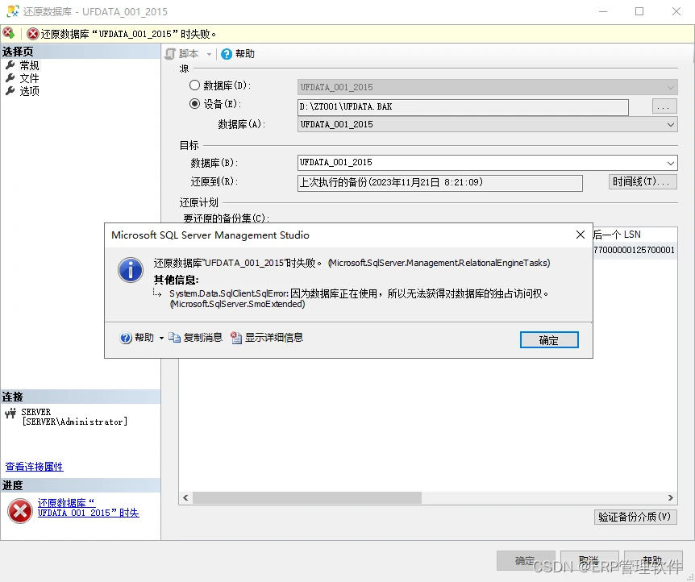Confirm error dialog with 确定

pyautogui.click(x=549, y=340)
